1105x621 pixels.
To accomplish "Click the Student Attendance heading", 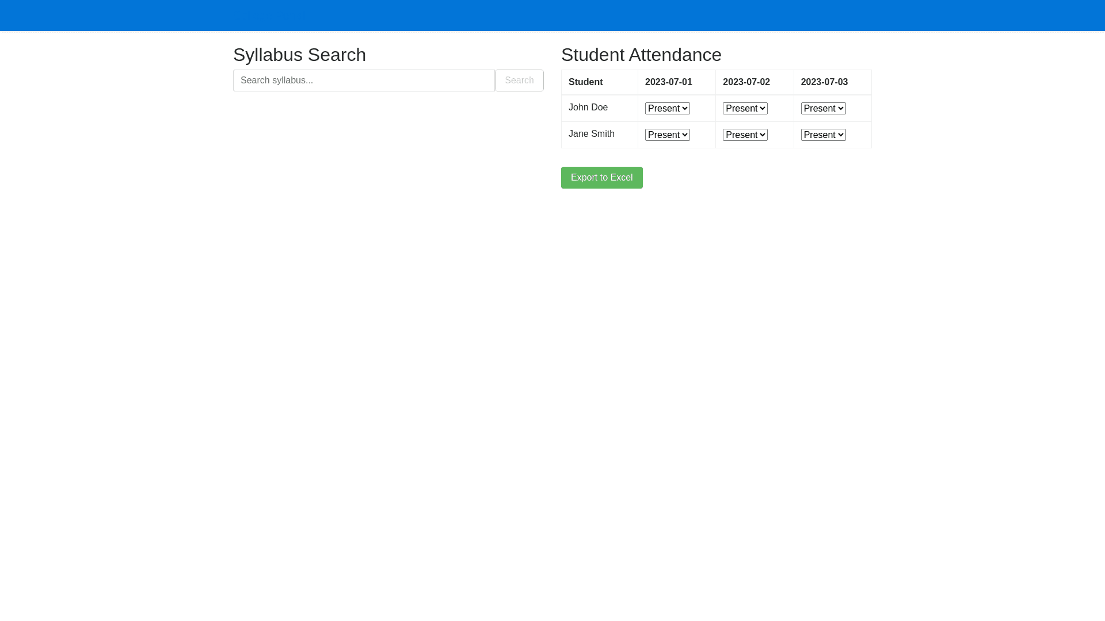I will 641,55.
